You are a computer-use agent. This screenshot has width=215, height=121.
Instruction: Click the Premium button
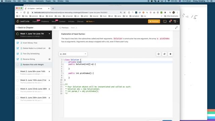click(154, 22)
